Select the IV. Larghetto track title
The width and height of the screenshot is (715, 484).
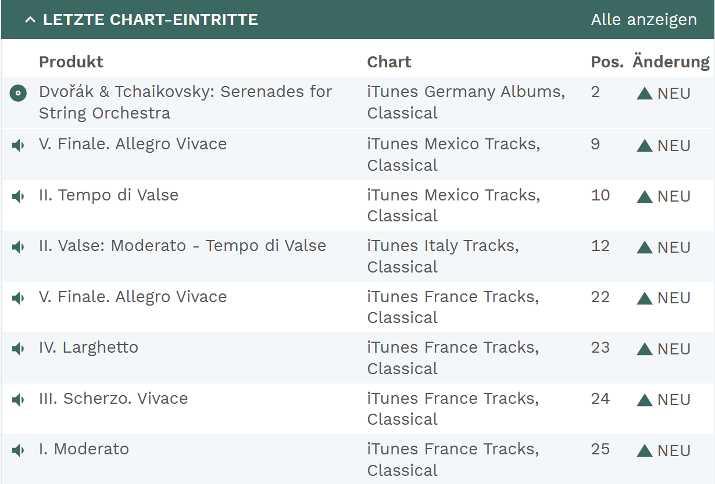pos(88,347)
